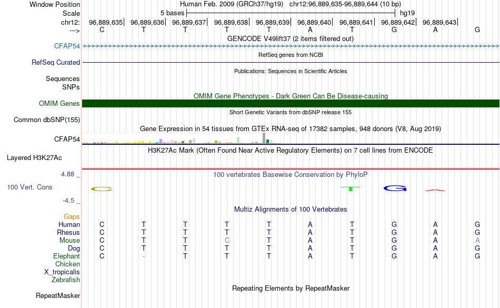Select the Chicken species label
Image resolution: width=500 pixels, height=308 pixels.
click(x=67, y=264)
